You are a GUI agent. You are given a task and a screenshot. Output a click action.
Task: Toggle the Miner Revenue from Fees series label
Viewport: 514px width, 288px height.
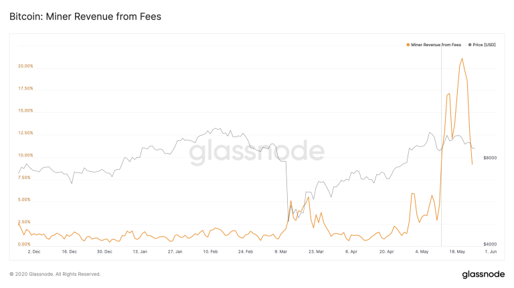[436, 45]
